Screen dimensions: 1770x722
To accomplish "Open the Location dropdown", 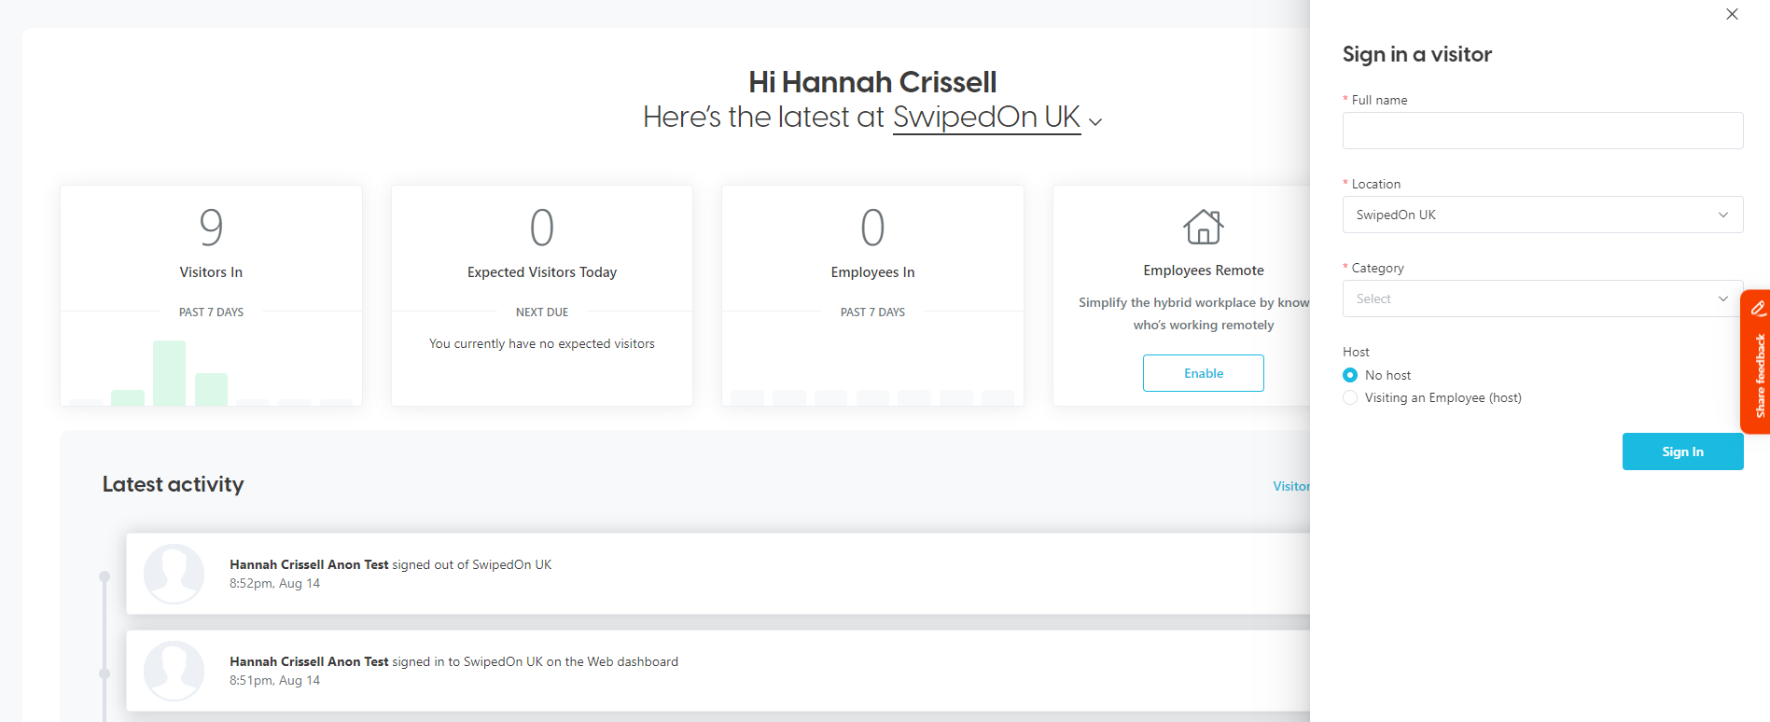I will [1542, 215].
